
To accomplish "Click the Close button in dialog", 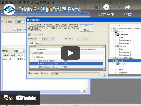I will pyautogui.click(x=87, y=30).
